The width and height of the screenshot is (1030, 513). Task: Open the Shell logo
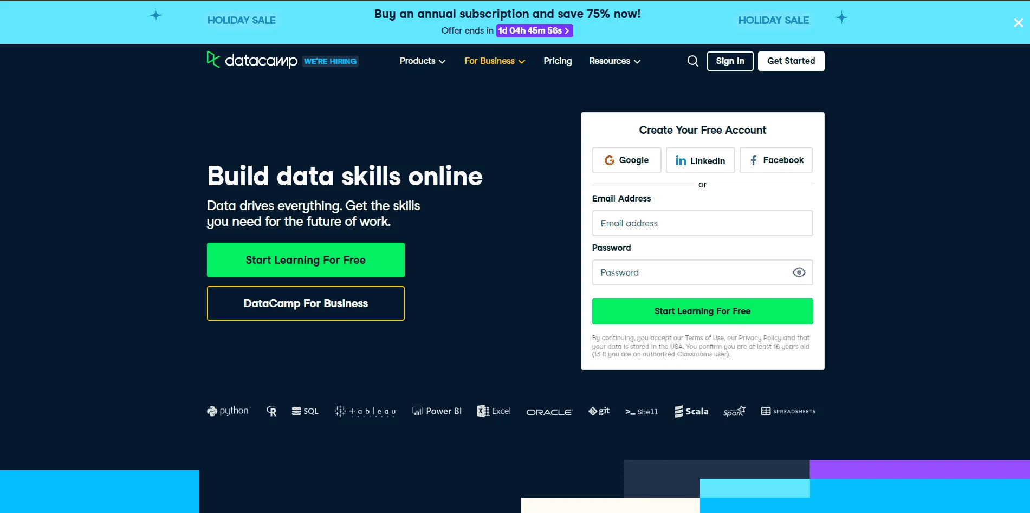642,412
